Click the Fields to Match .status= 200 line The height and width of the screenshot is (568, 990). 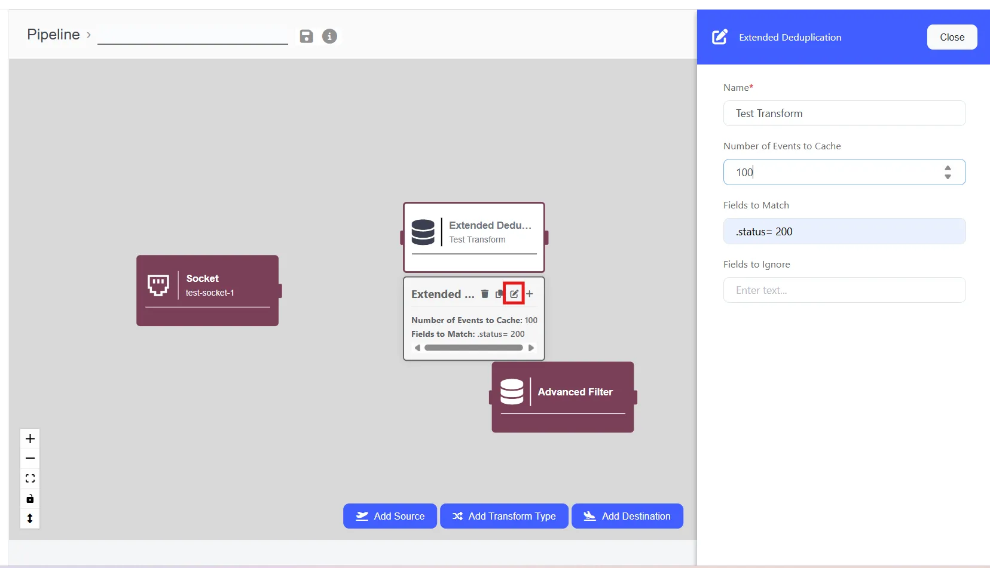click(x=468, y=334)
